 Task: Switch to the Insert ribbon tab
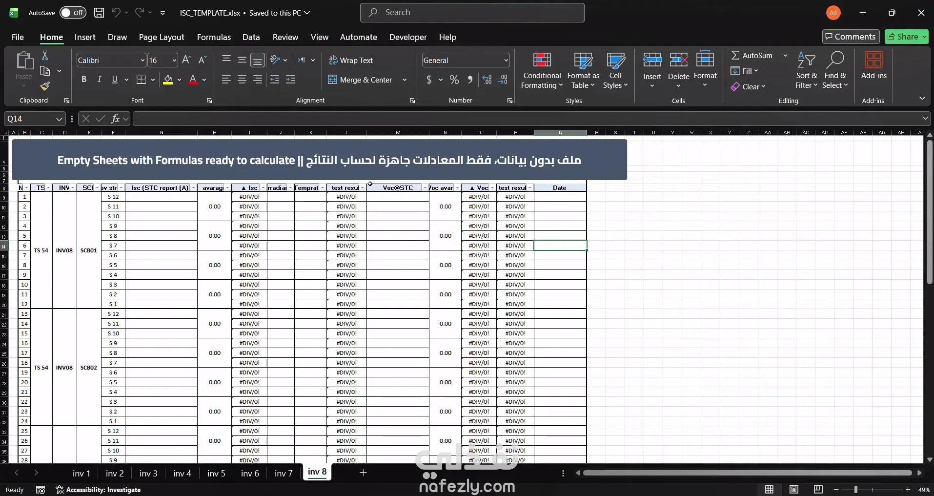[x=85, y=37]
